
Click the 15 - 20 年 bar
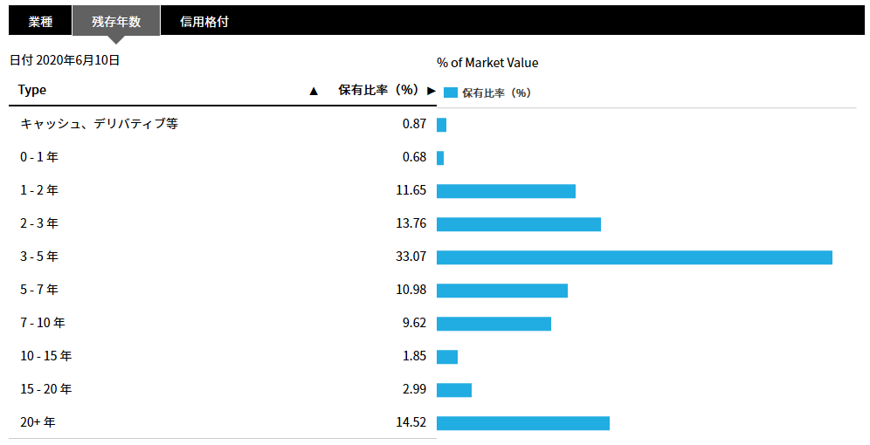click(454, 390)
